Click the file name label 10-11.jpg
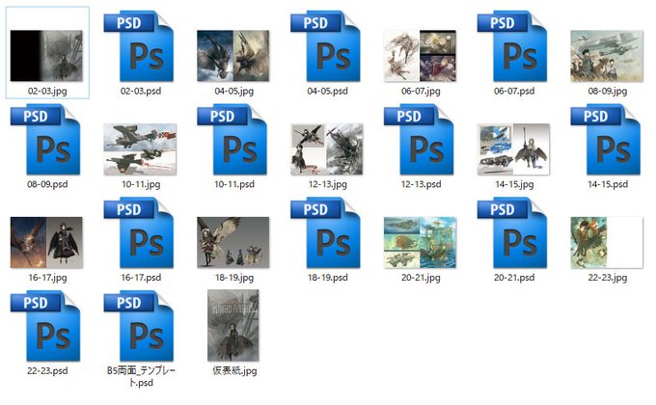 coord(141,184)
